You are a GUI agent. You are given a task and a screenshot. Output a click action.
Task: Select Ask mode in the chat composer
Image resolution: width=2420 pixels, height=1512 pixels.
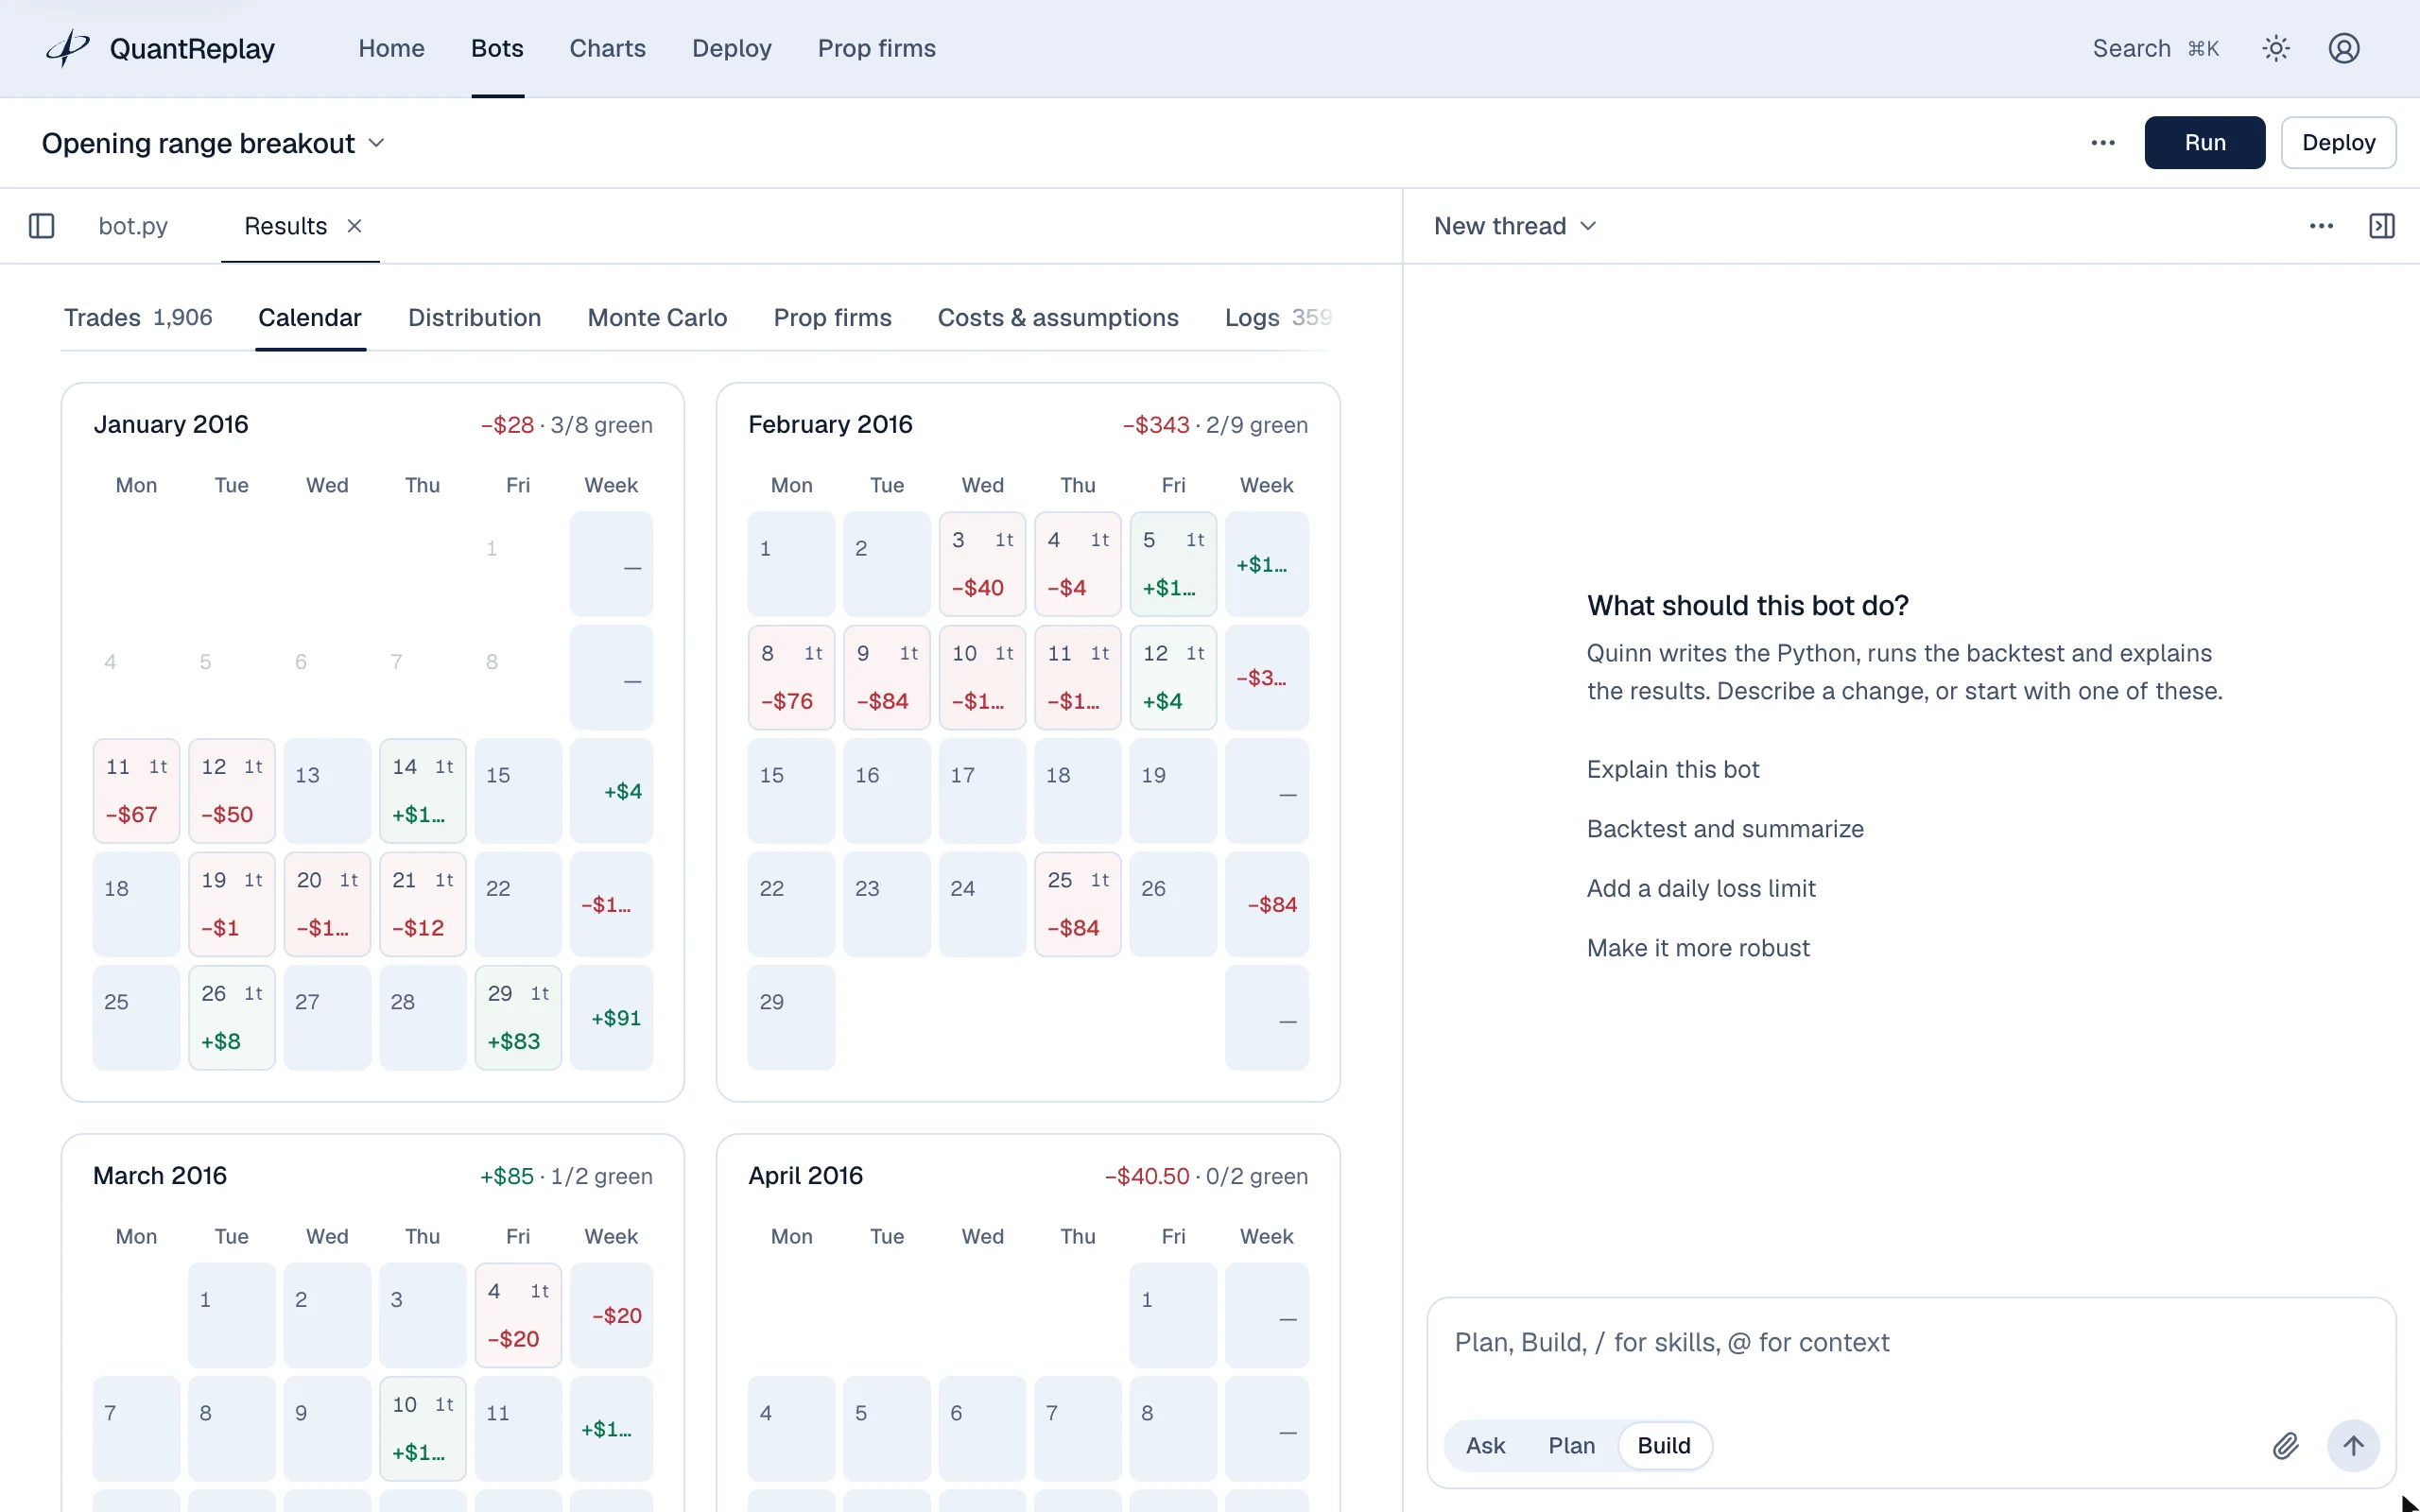coord(1485,1445)
